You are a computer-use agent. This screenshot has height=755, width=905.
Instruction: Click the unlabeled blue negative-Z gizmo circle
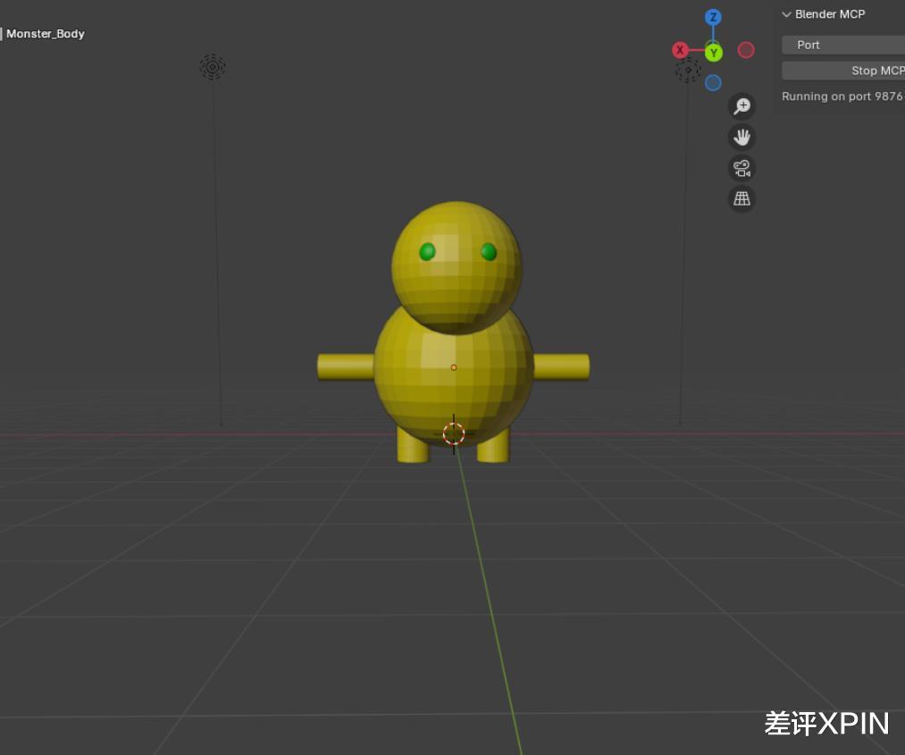pos(713,83)
